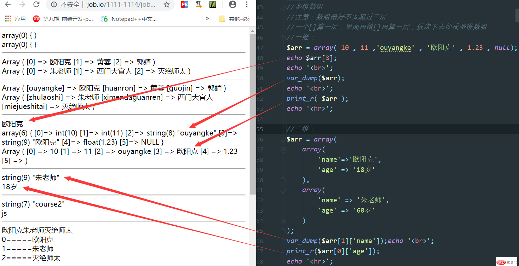Open the green M extension
Image resolution: width=519 pixels, height=266 pixels.
click(x=213, y=5)
